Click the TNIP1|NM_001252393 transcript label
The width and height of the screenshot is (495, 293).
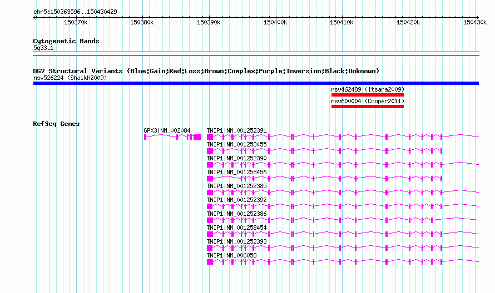coord(237,241)
